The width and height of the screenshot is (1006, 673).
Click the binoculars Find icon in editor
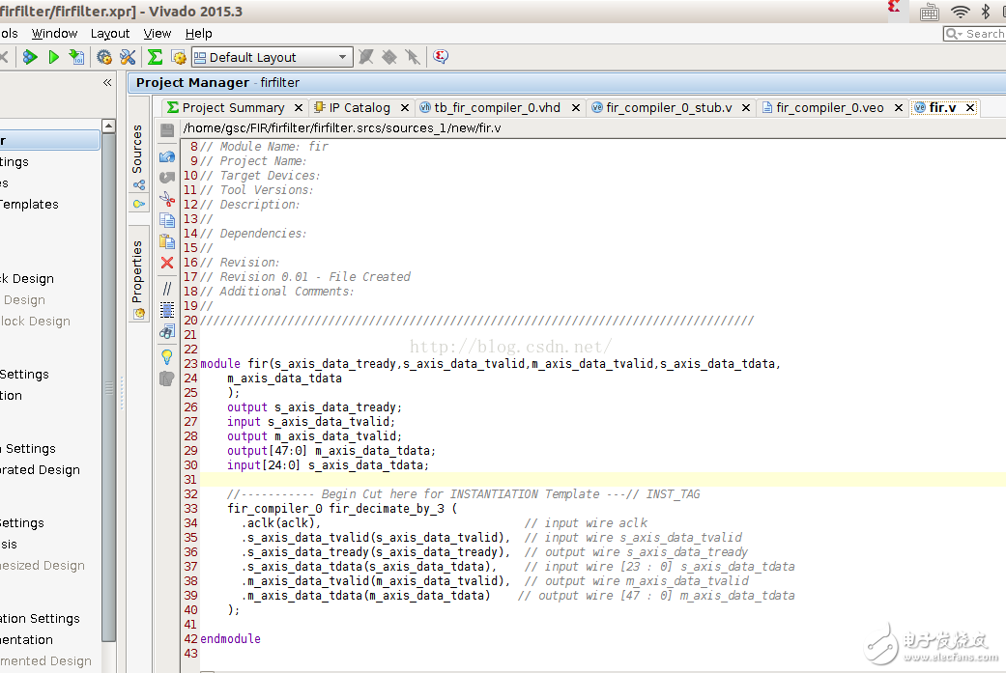[167, 332]
